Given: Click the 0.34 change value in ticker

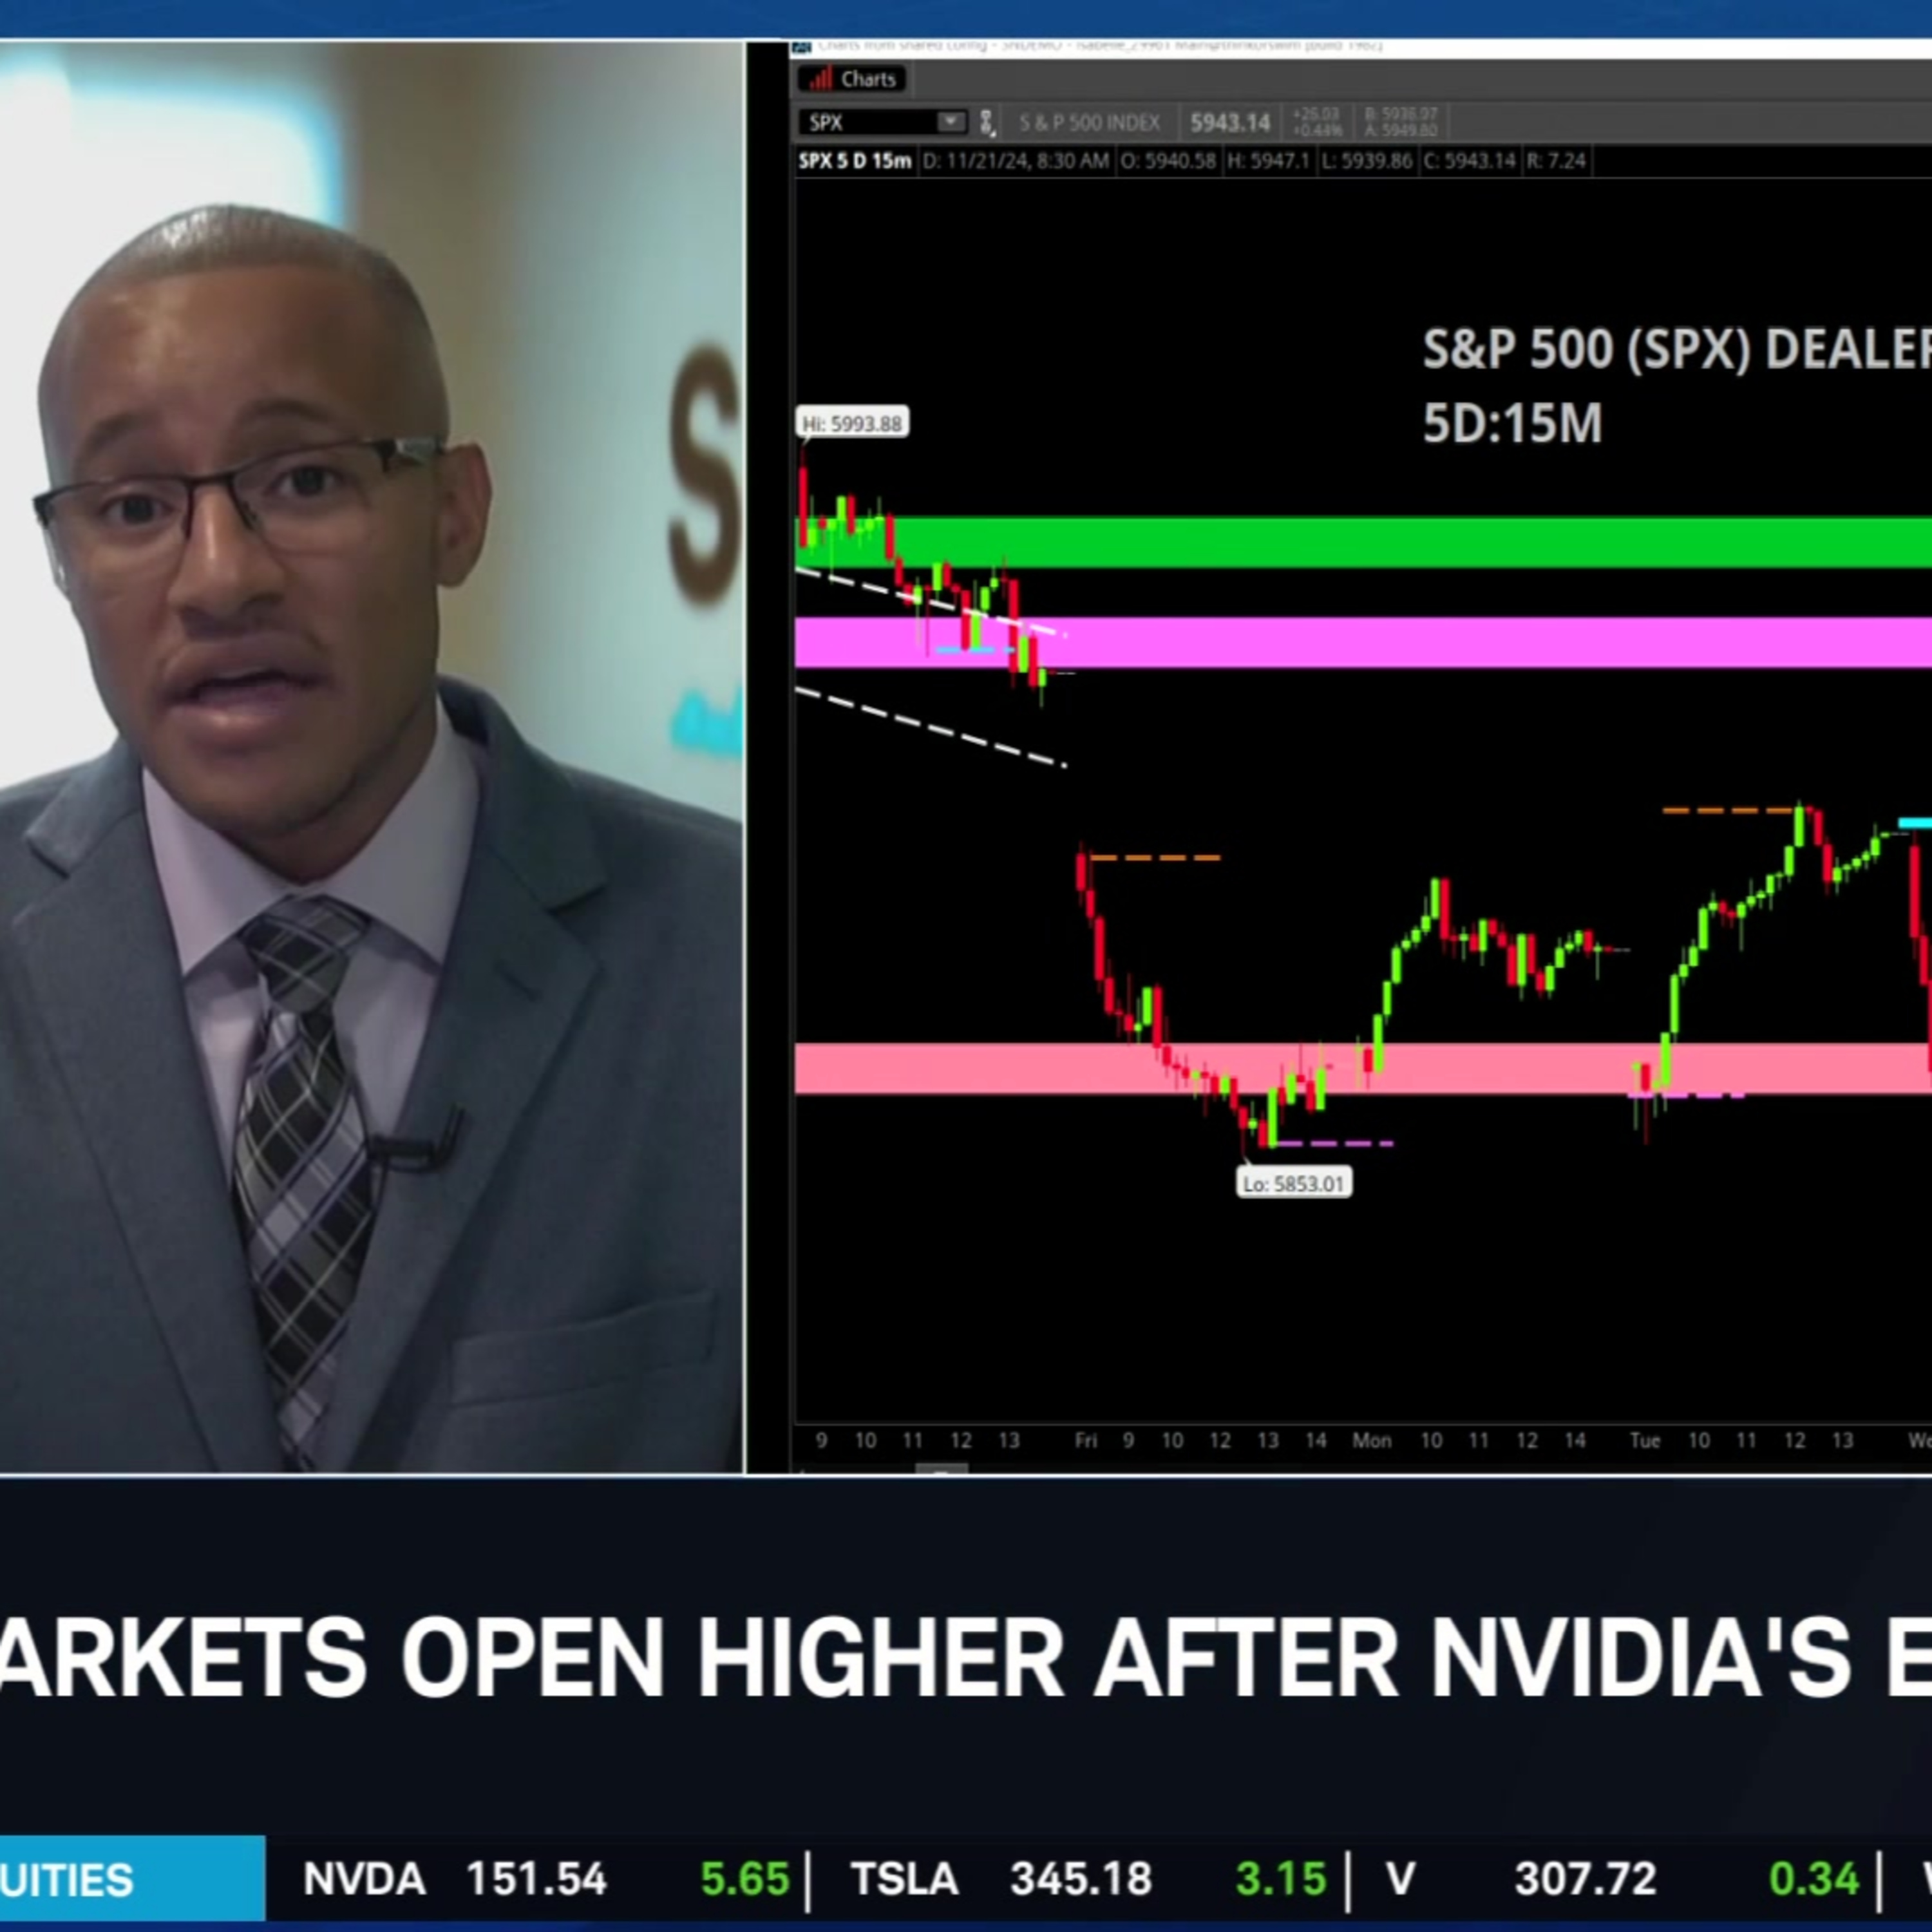Looking at the screenshot, I should pyautogui.click(x=1814, y=1879).
